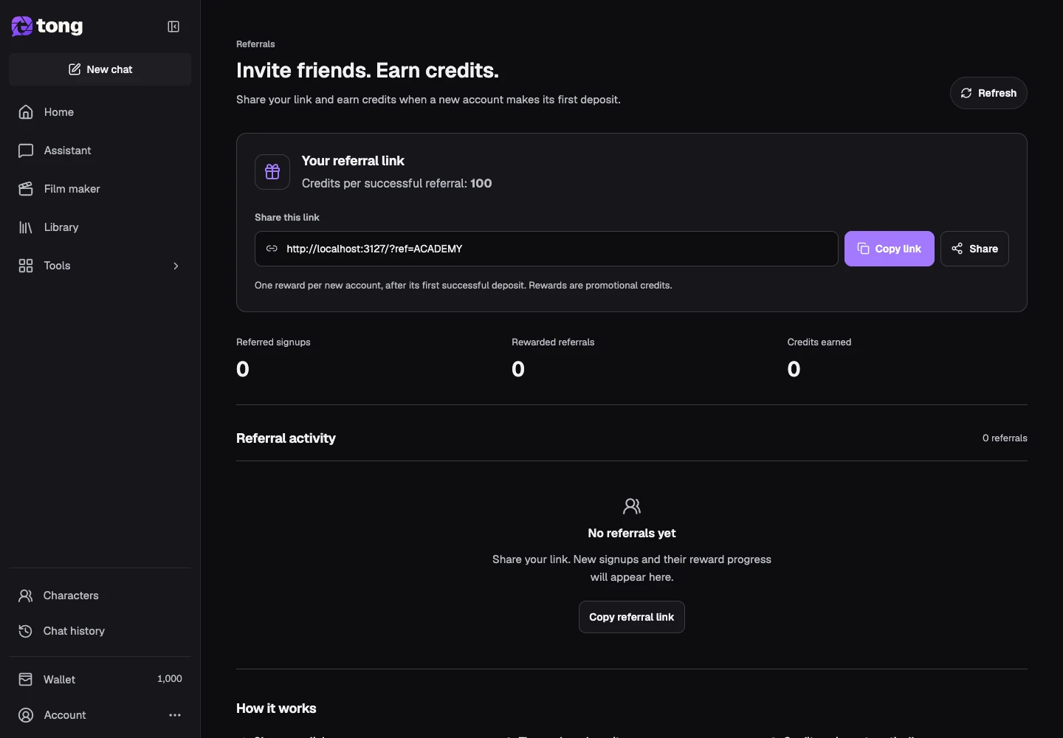The height and width of the screenshot is (738, 1063).
Task: Click the Wallet icon
Action: point(26,679)
